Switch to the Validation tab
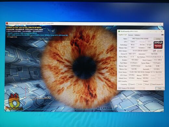 coord(137,35)
